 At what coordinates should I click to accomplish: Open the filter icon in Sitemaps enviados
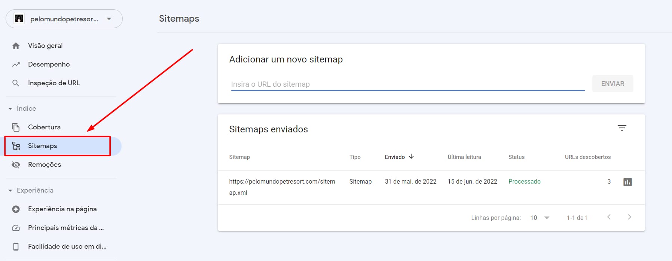(x=622, y=128)
